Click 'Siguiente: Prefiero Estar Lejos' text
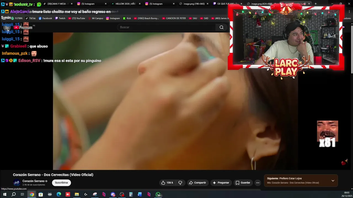This screenshot has width=353, height=198. tap(284, 178)
